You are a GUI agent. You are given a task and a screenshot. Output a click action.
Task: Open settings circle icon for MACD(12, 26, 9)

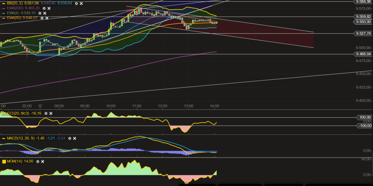coord(70,138)
